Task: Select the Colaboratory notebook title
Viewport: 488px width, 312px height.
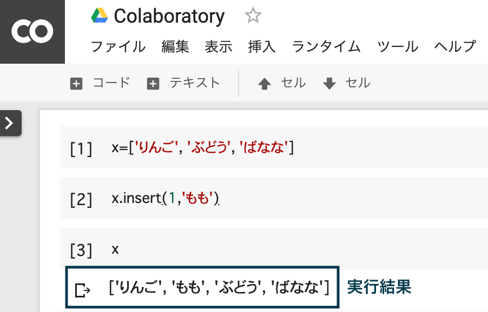Action: click(169, 16)
